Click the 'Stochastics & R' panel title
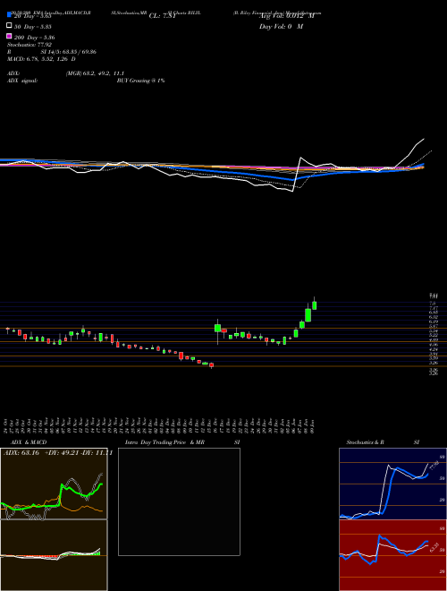This screenshot has height=591, width=447. pyautogui.click(x=366, y=442)
